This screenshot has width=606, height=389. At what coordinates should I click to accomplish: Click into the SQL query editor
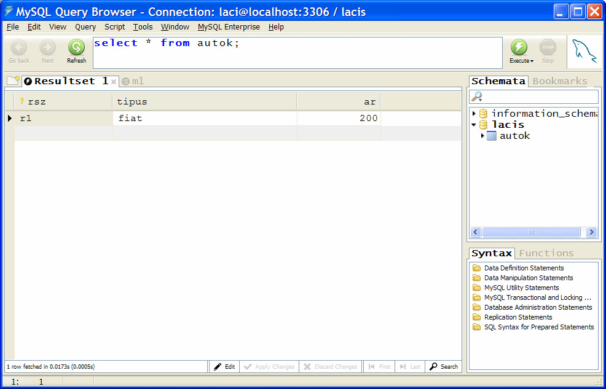click(297, 53)
